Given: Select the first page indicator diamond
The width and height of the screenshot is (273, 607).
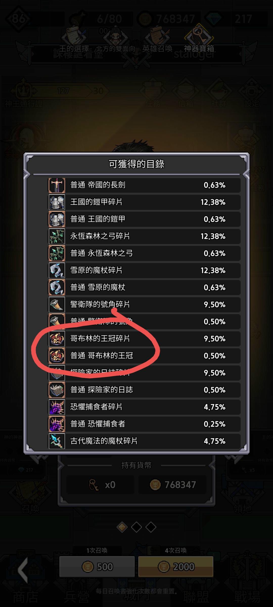Looking at the screenshot, I should 122,527.
